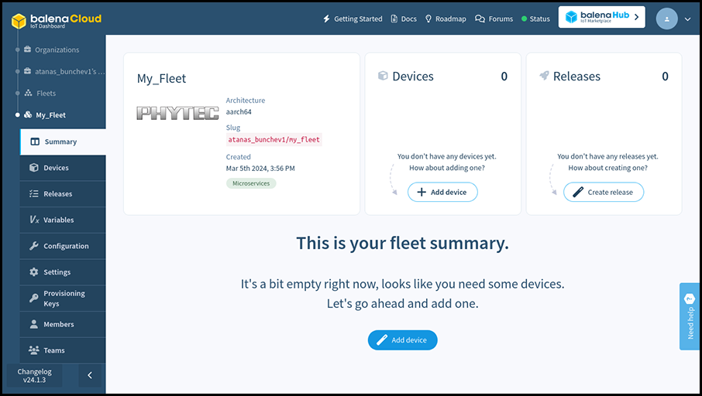Open the Configuration wrench item
This screenshot has width=702, height=396.
tap(63, 246)
